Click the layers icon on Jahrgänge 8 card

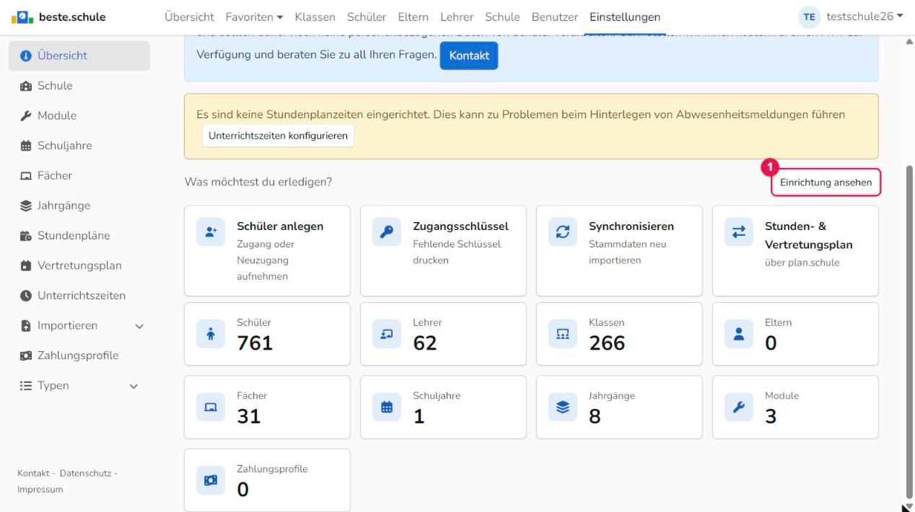click(562, 407)
